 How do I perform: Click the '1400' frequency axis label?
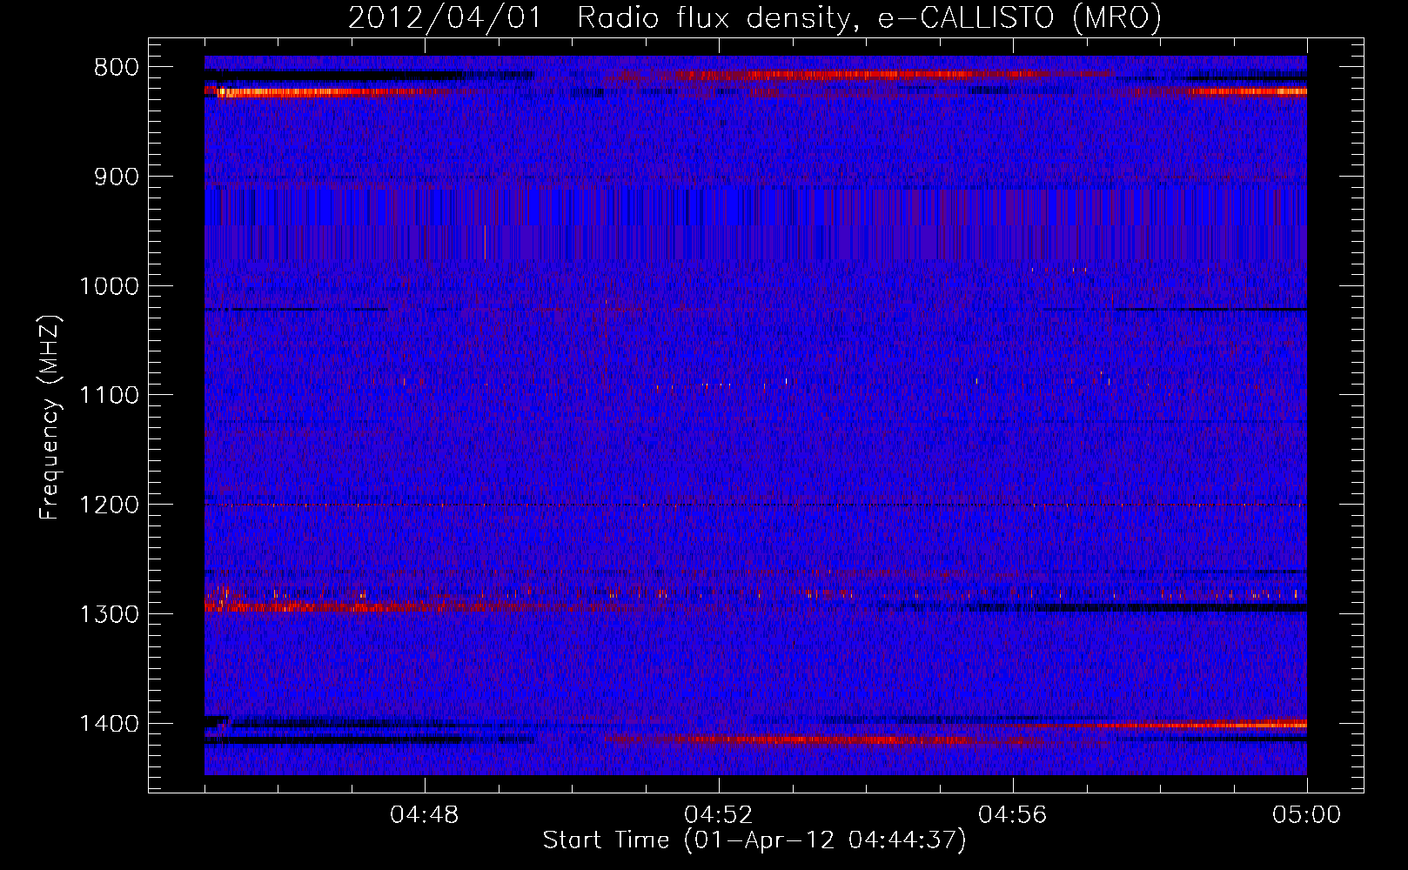tap(109, 724)
